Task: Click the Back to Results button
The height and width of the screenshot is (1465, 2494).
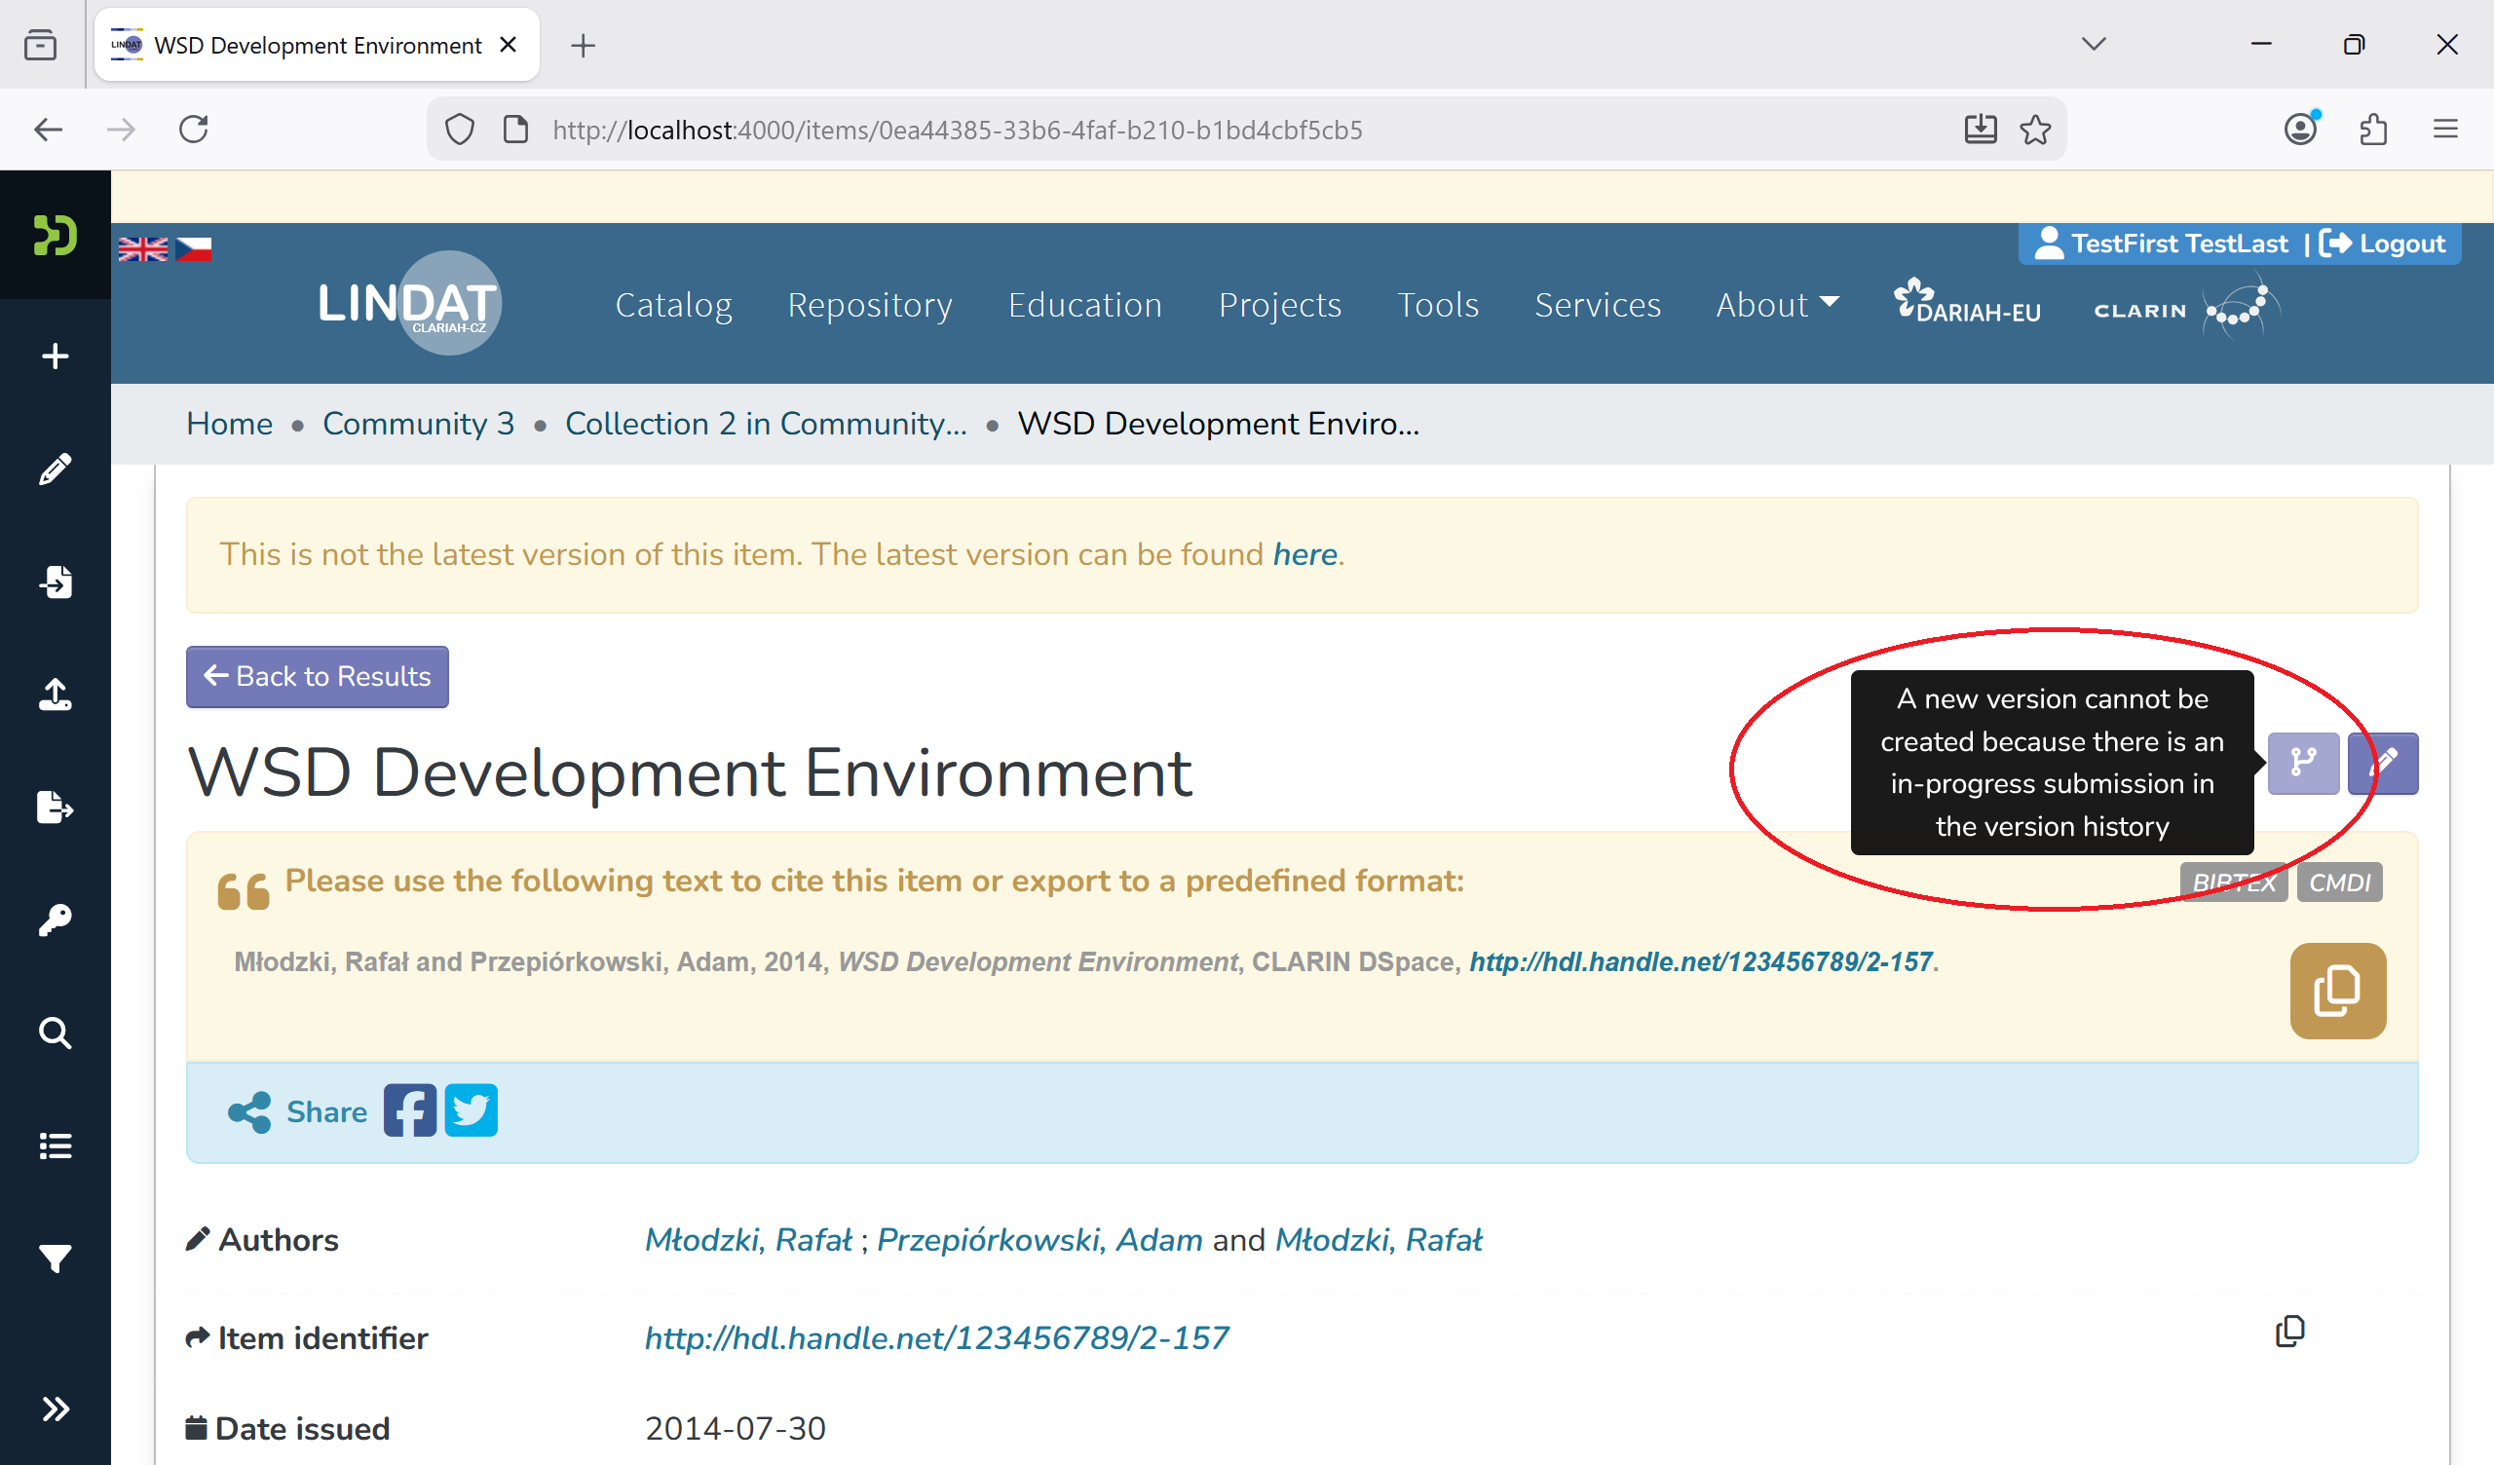Action: (x=317, y=677)
